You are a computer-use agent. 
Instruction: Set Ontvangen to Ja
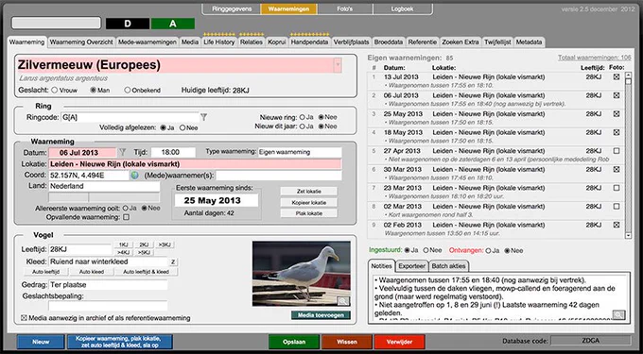click(x=489, y=250)
